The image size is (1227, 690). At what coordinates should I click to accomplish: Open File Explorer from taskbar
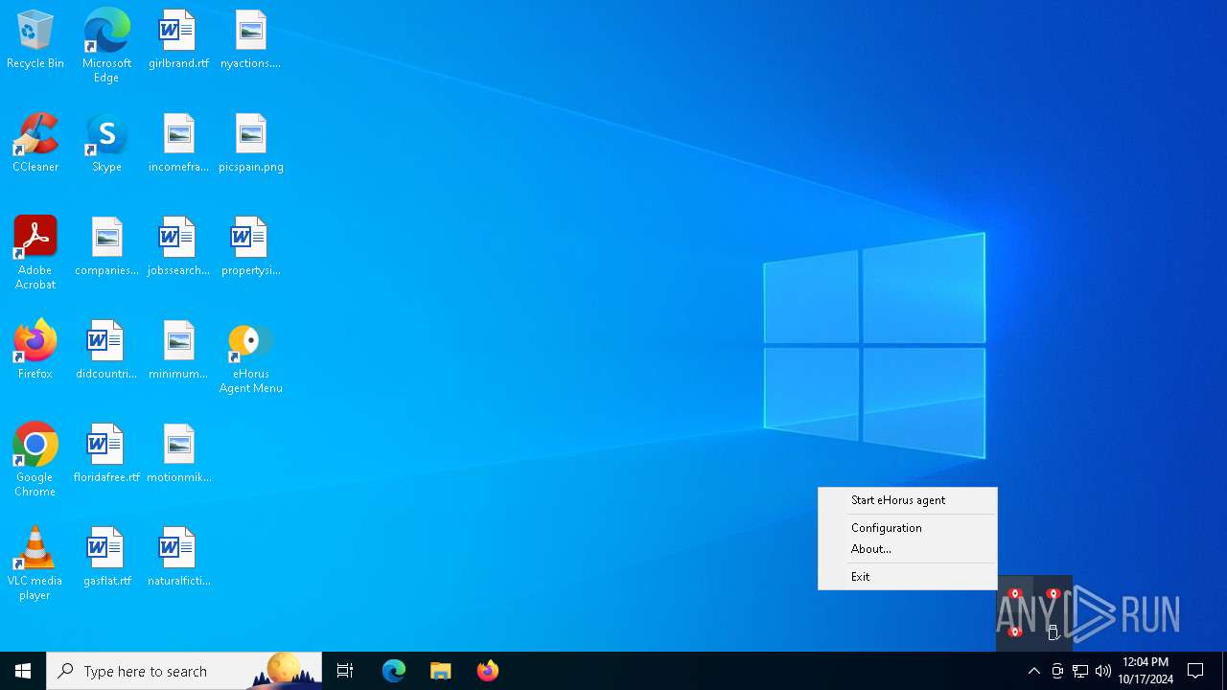click(441, 671)
